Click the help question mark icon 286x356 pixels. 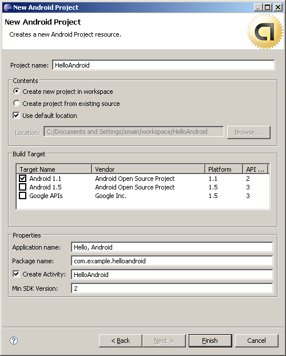pos(14,341)
